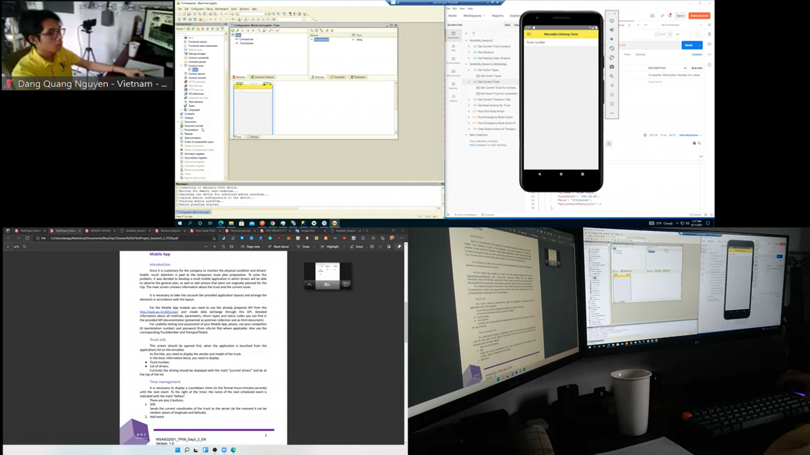Click the emulator power button icon
Viewport: 810px width, 455px height.
pos(612,21)
